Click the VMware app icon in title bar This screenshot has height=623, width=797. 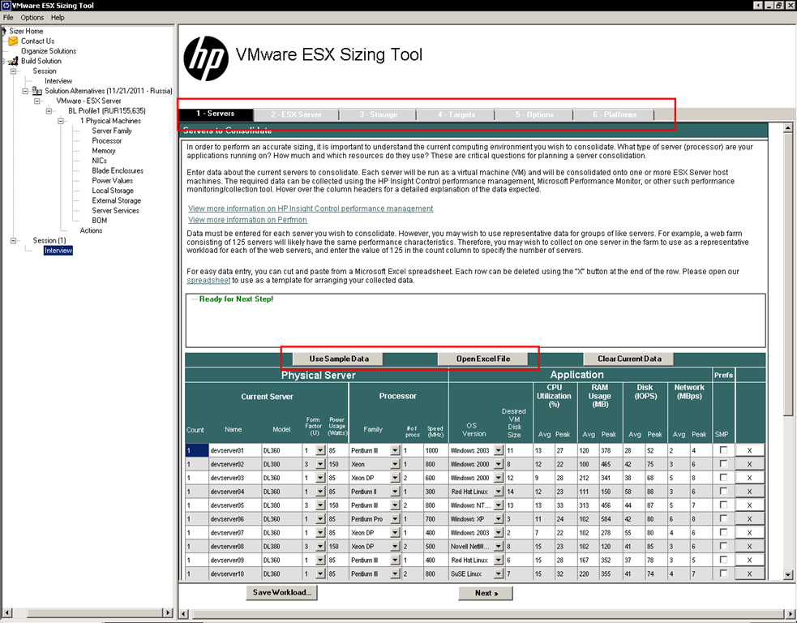coord(6,6)
